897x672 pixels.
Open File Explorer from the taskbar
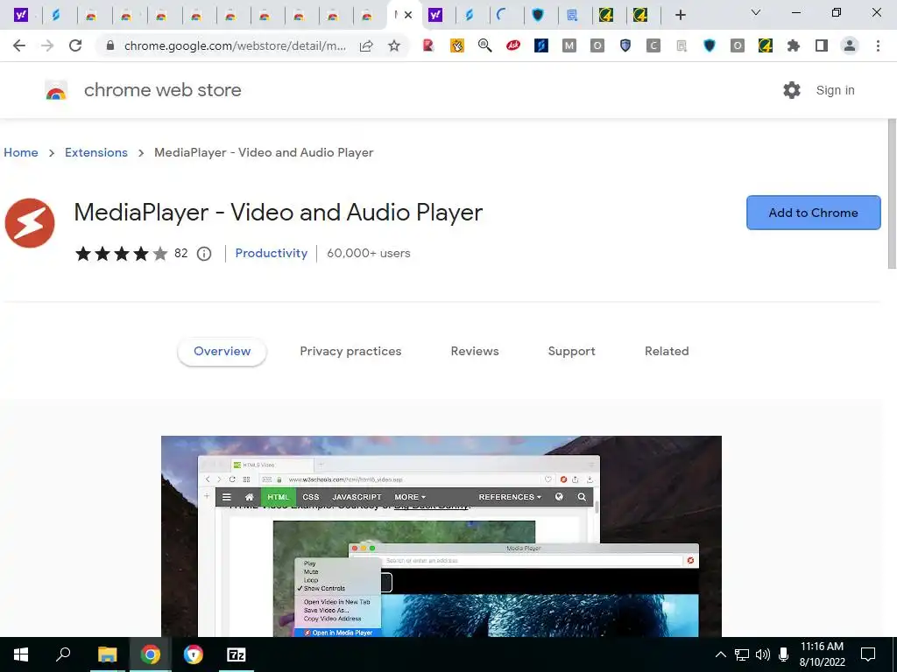[x=107, y=654]
